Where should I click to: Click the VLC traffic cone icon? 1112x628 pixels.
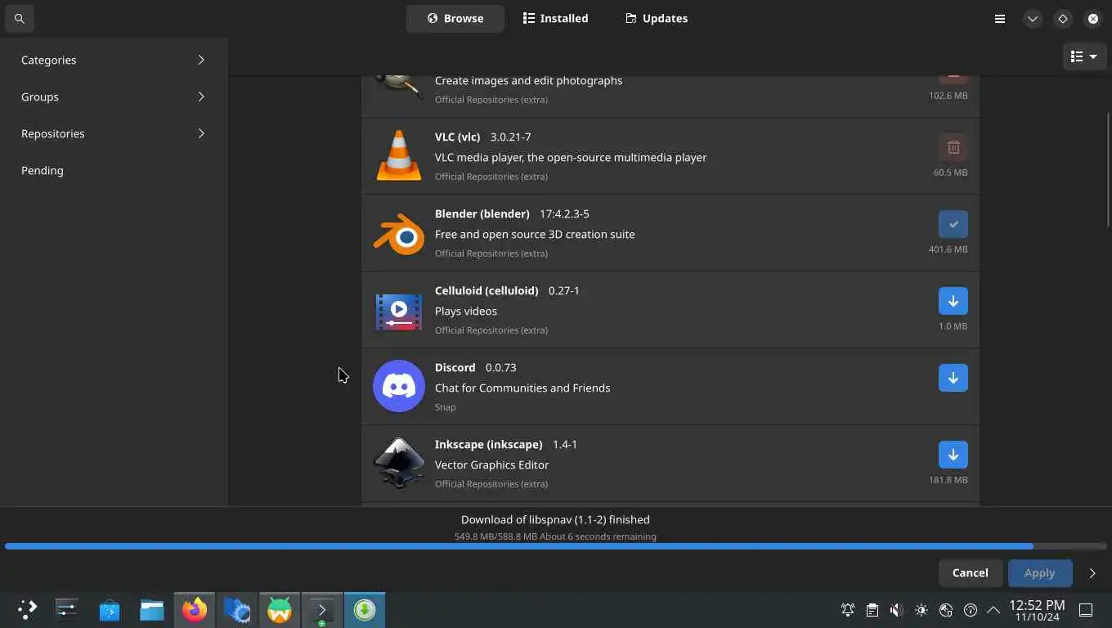398,155
